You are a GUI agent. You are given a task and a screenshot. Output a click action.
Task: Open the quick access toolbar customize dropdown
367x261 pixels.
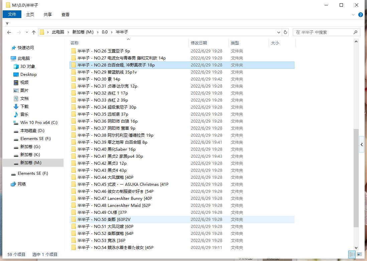click(7, 23)
